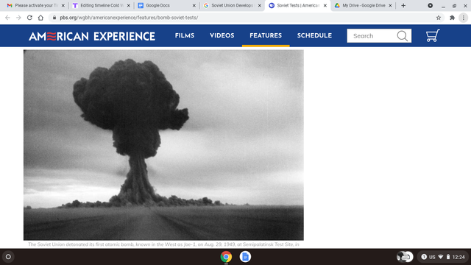Close the 'Editing timeline Cold W' tab

[129, 5]
